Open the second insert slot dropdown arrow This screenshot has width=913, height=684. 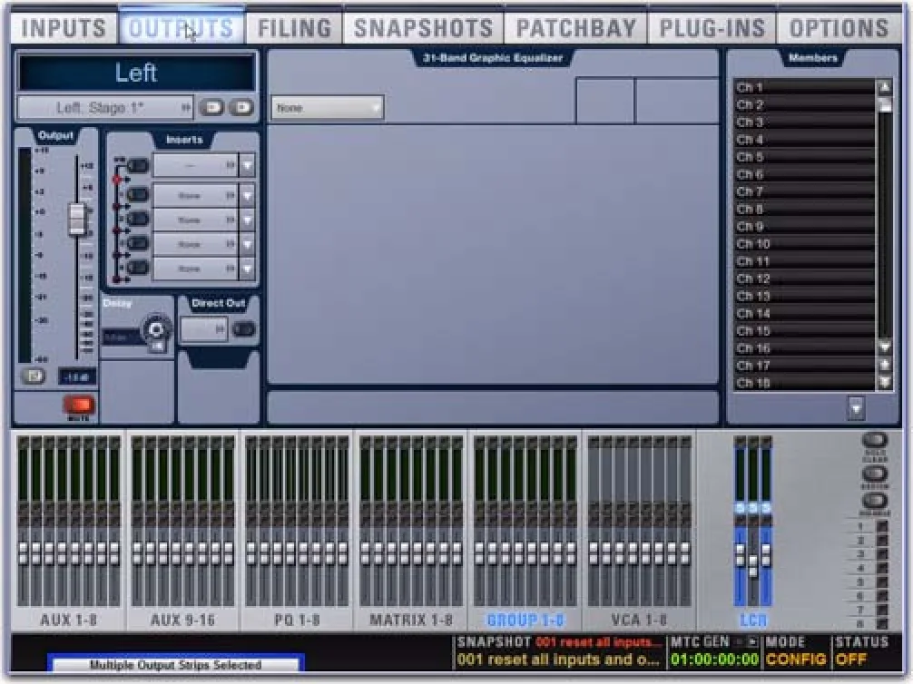click(247, 196)
